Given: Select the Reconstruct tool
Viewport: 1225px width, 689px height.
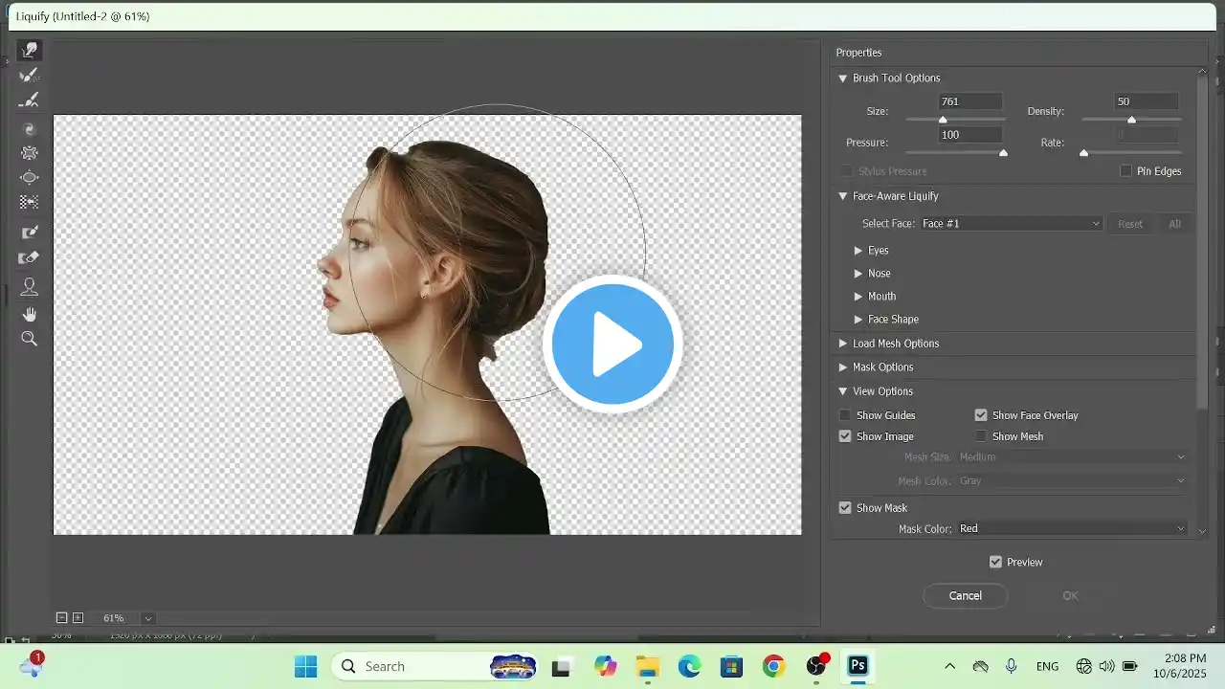Looking at the screenshot, I should (29, 75).
